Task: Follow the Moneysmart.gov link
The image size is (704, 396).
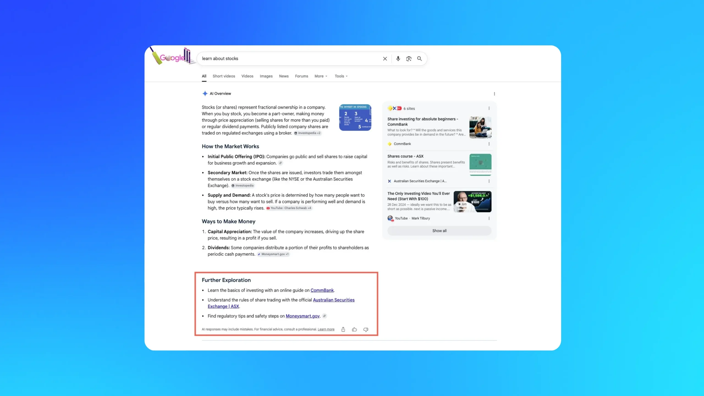Action: [x=302, y=316]
